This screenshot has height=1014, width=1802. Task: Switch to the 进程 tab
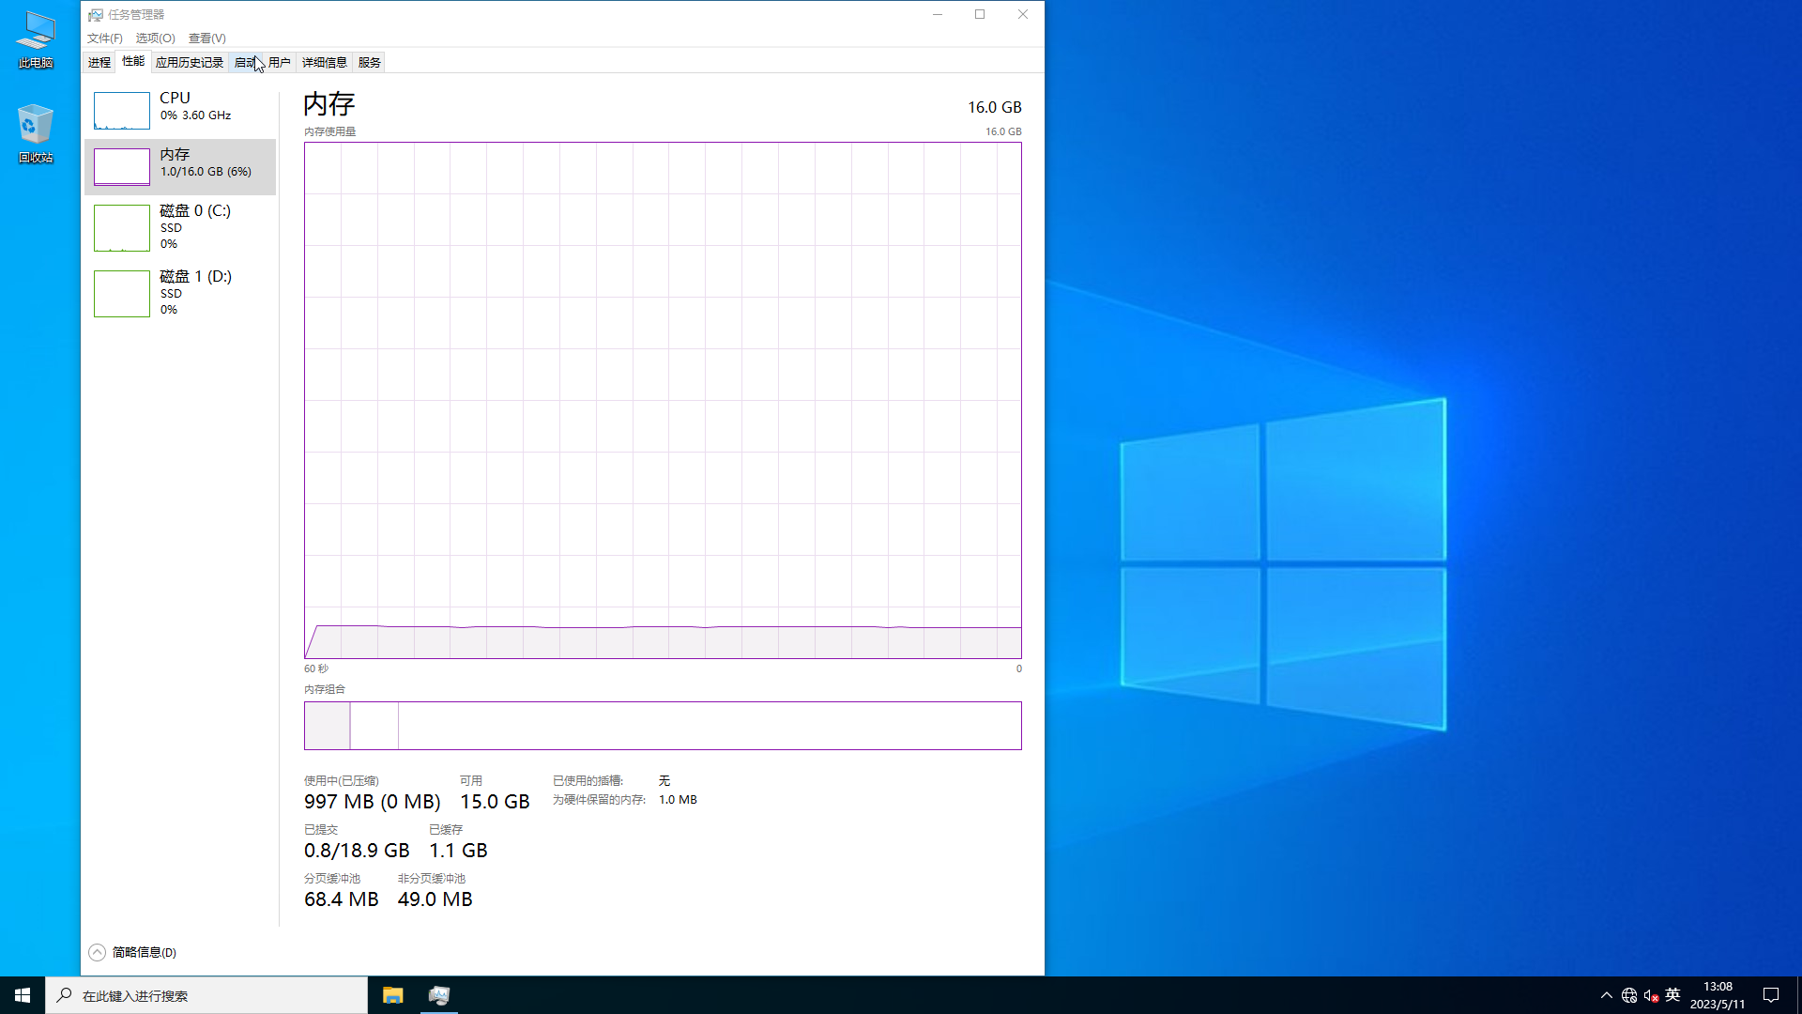pos(99,61)
